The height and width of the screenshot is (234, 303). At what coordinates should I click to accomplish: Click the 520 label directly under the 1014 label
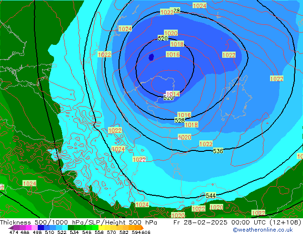click(x=168, y=98)
